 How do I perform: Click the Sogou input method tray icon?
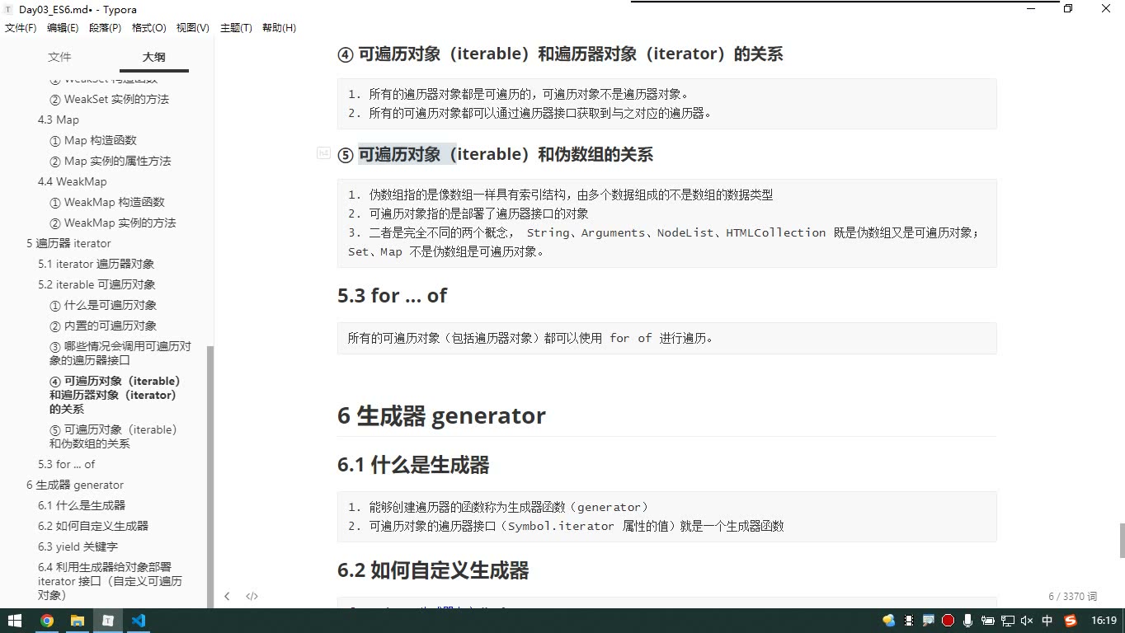pos(1071,621)
